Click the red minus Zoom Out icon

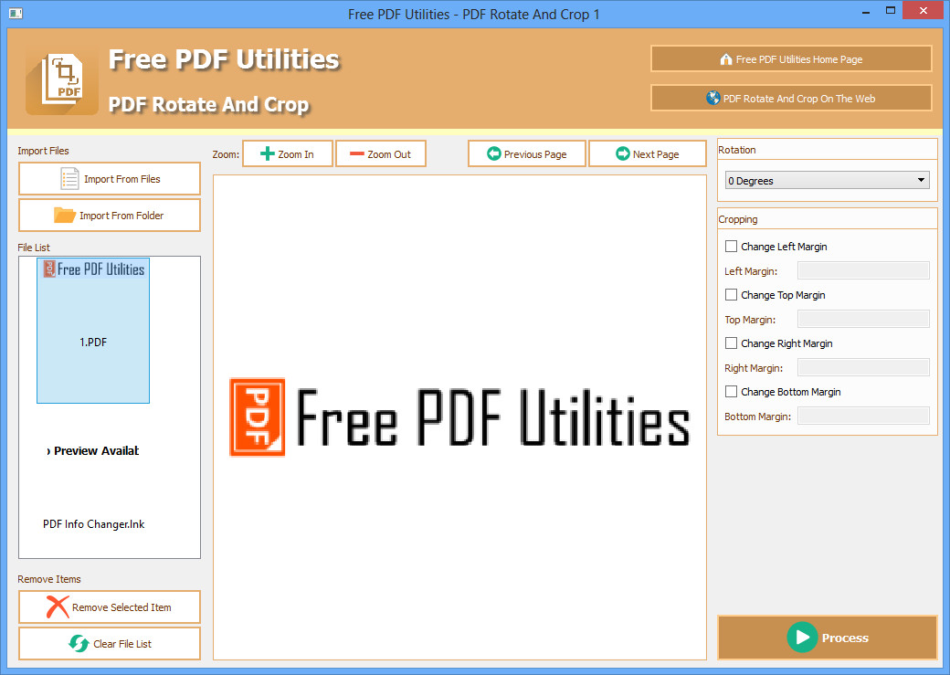point(357,153)
